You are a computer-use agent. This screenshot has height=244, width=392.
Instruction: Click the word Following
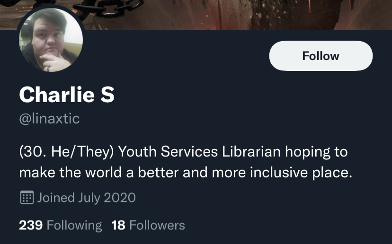click(x=74, y=226)
